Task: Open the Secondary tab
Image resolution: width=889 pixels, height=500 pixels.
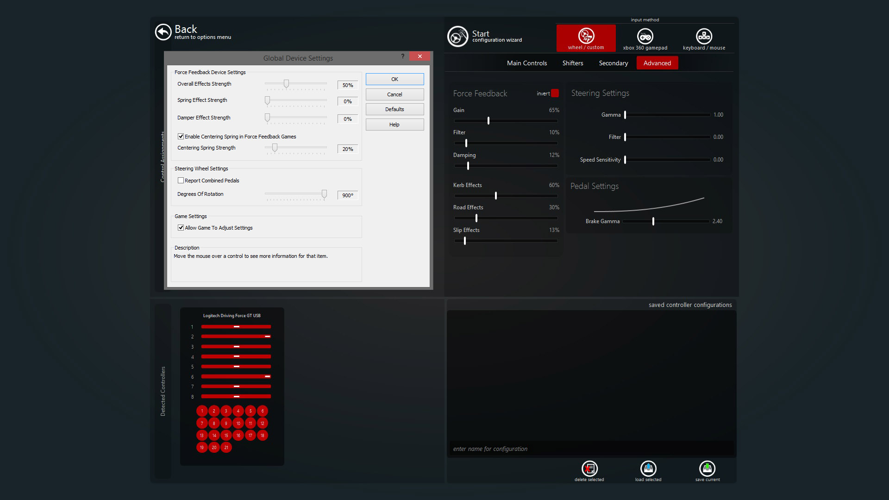Action: [x=613, y=63]
